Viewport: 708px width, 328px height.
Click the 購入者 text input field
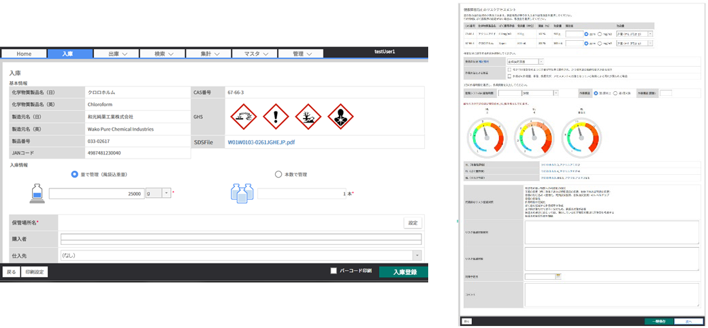(x=241, y=239)
